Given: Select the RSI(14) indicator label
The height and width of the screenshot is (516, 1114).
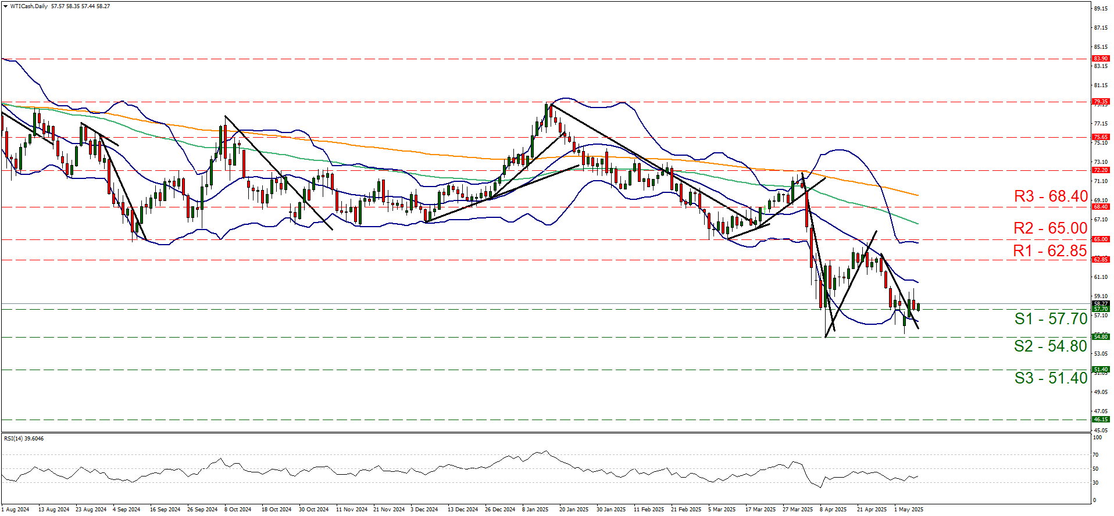Looking at the screenshot, I should click(16, 439).
